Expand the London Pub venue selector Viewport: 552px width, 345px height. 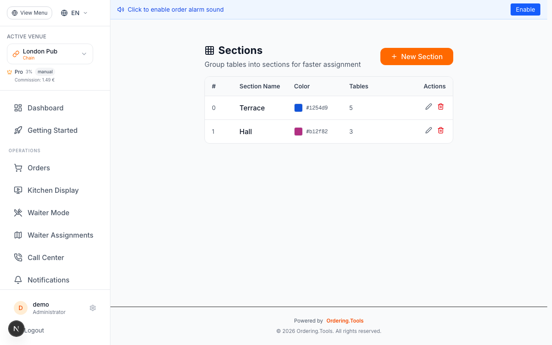point(50,54)
